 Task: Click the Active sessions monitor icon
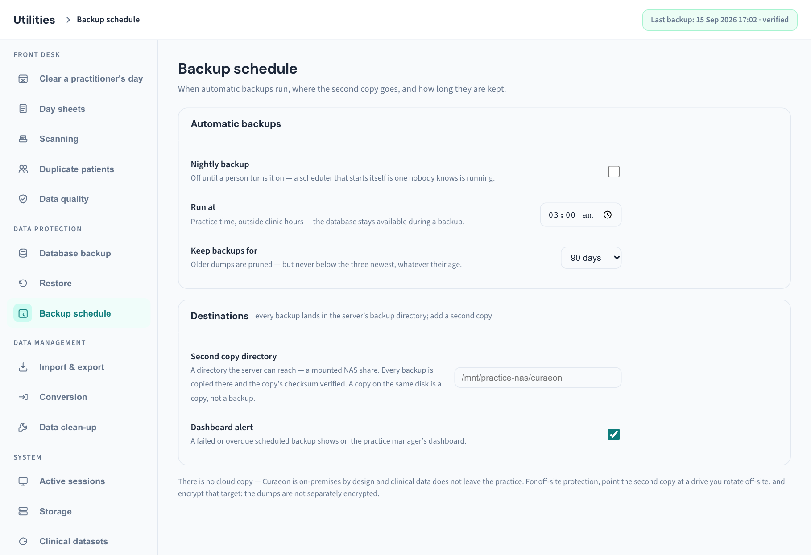pos(23,481)
